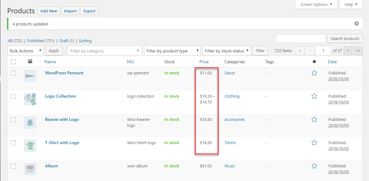Open the WordPress Pennant product

(64, 73)
